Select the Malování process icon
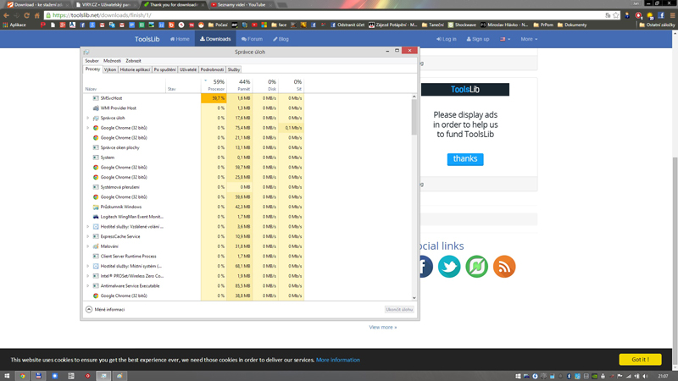Image resolution: width=678 pixels, height=381 pixels. click(96, 246)
